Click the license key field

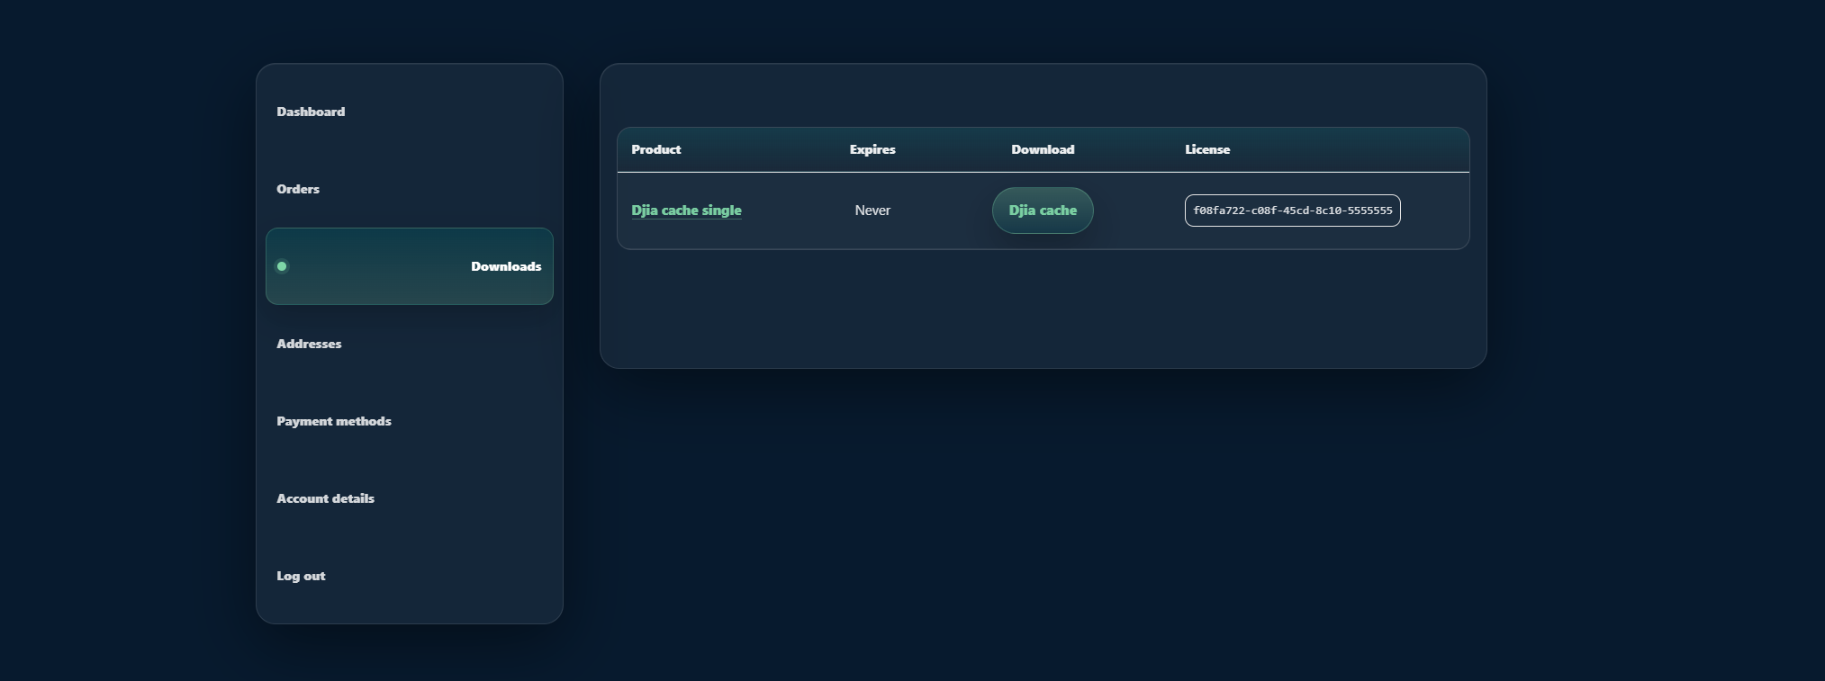point(1292,211)
